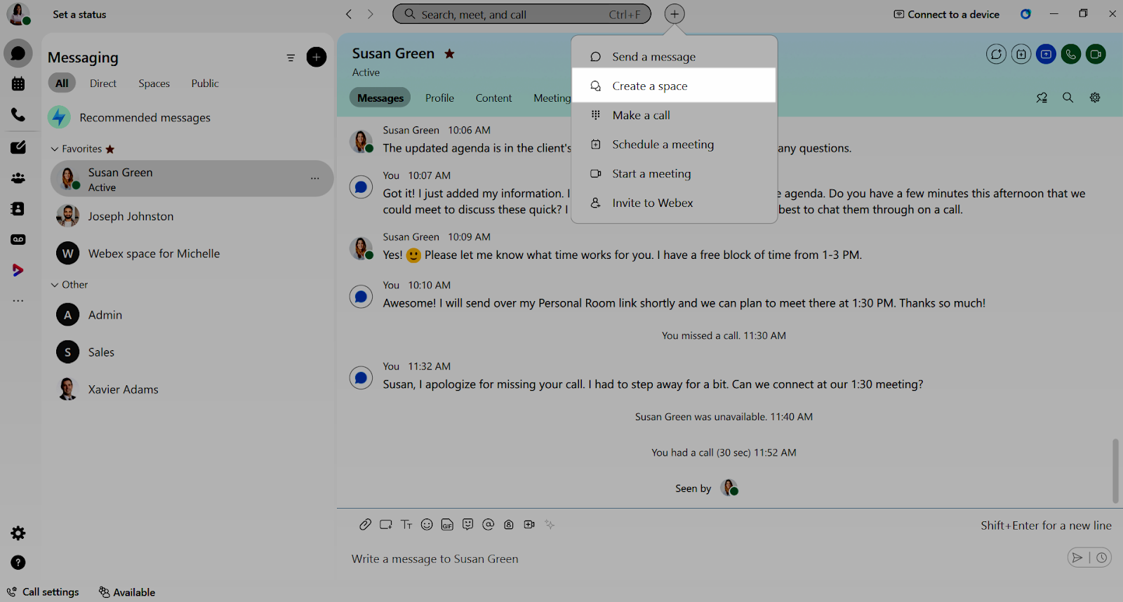Switch to the Public filter tab
The width and height of the screenshot is (1123, 602).
pos(205,83)
